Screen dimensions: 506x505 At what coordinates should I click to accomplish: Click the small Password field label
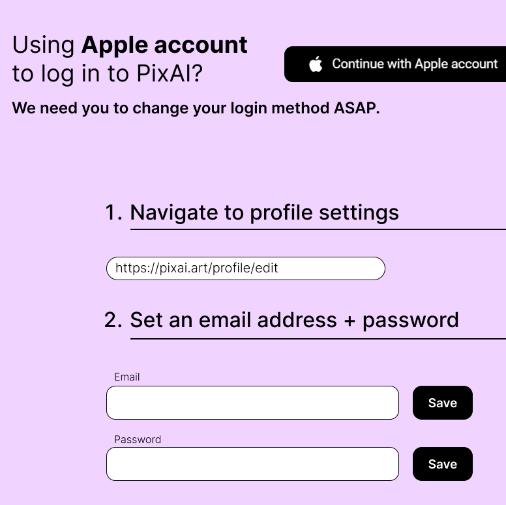pyautogui.click(x=138, y=439)
